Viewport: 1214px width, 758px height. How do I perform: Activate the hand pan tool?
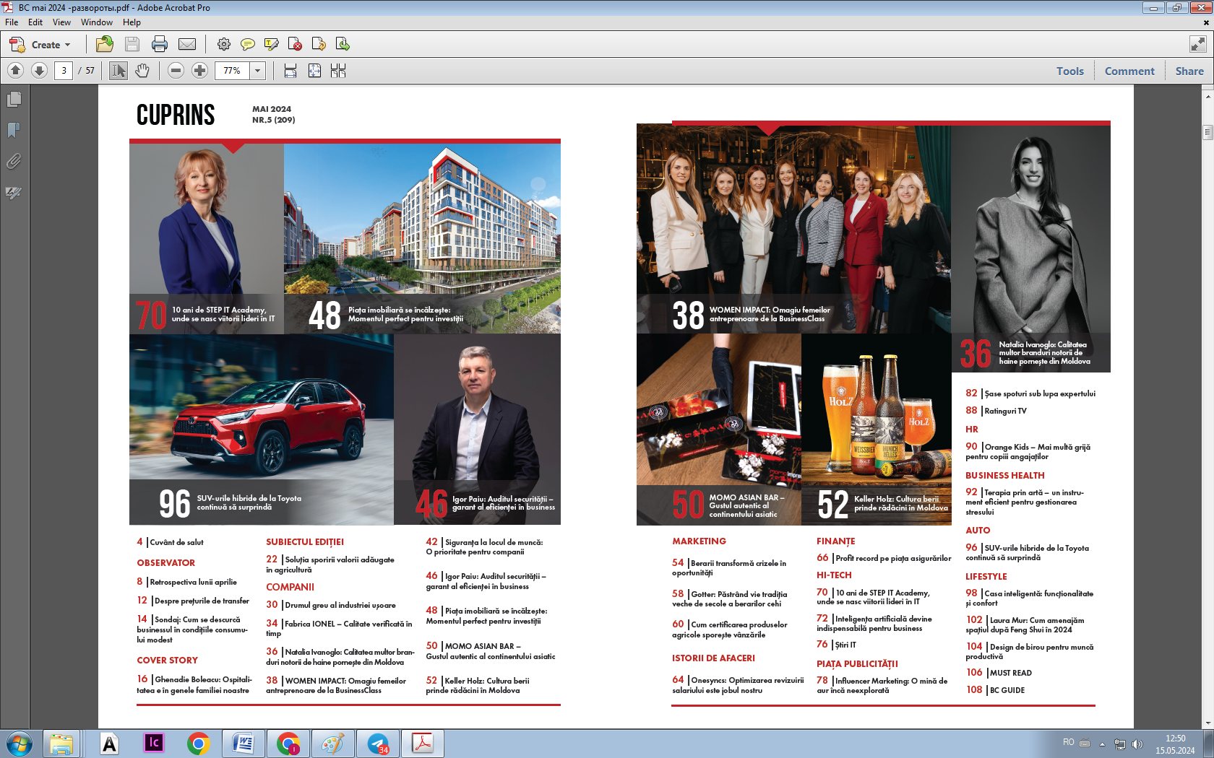click(x=142, y=71)
